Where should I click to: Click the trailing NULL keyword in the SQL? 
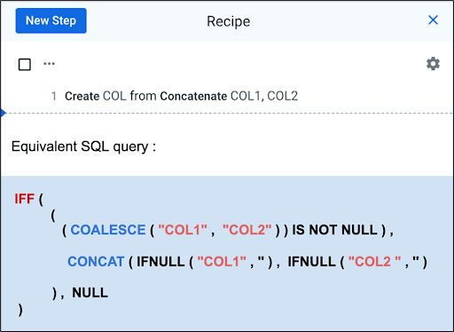click(90, 293)
